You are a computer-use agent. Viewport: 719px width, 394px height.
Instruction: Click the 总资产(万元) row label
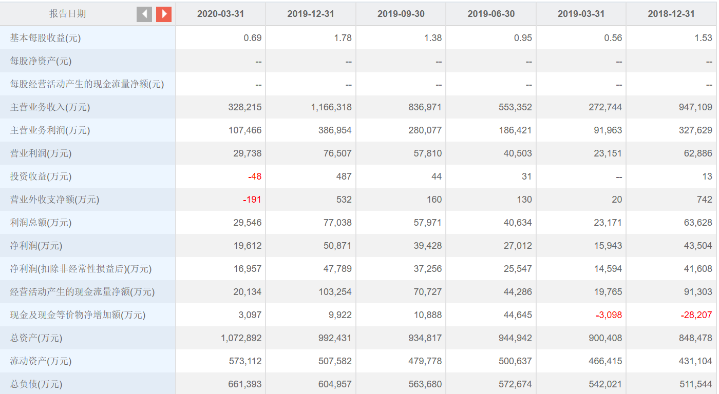pos(36,338)
